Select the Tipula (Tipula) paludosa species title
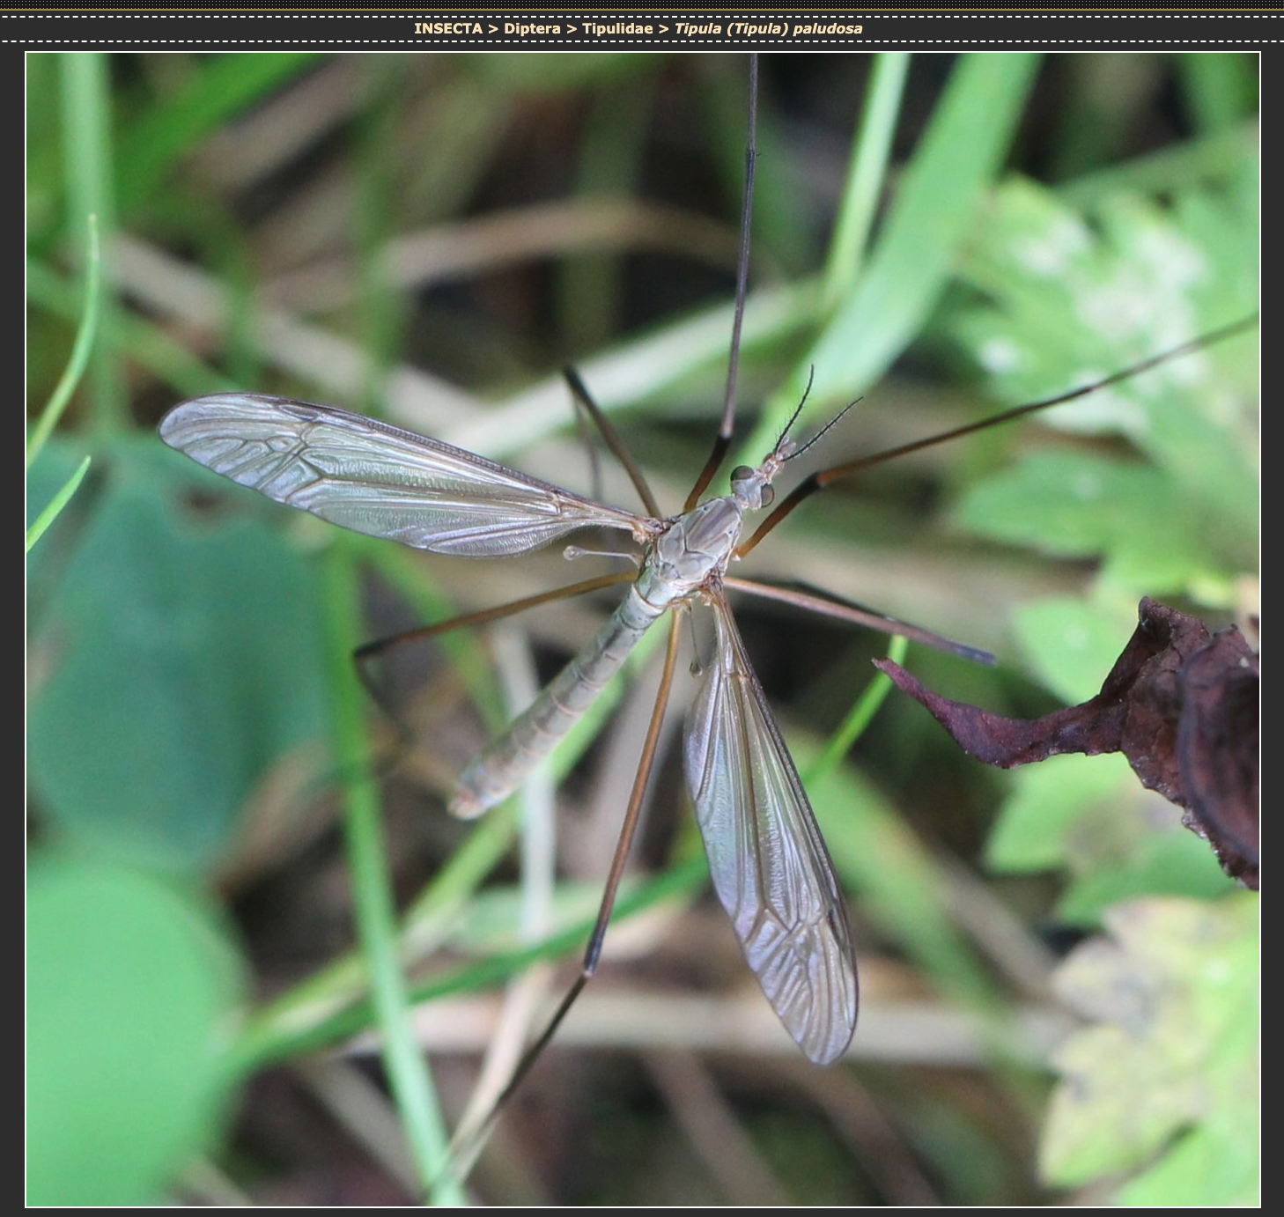 [x=768, y=28]
